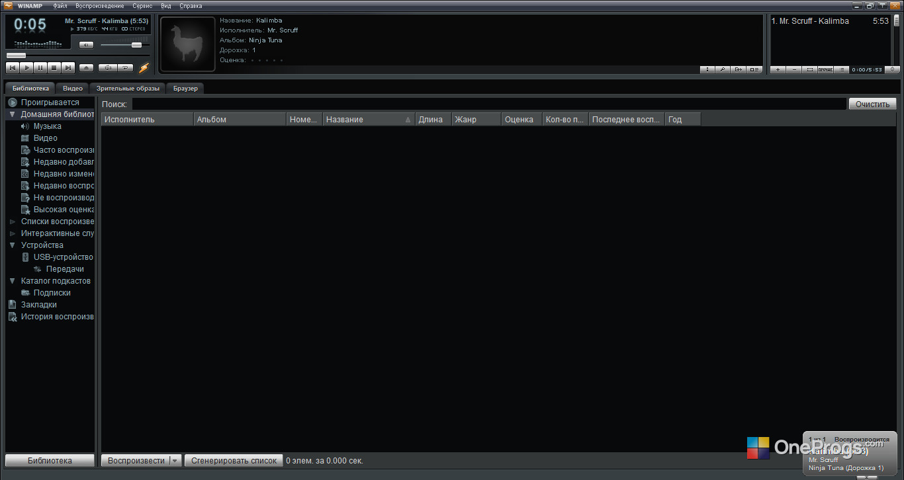Start playback with the Play button

[26, 67]
